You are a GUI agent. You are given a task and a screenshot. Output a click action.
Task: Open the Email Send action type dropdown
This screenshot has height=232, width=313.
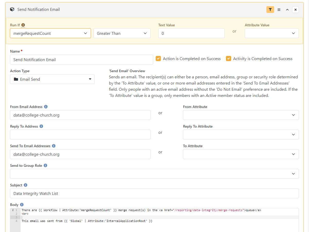click(52, 79)
